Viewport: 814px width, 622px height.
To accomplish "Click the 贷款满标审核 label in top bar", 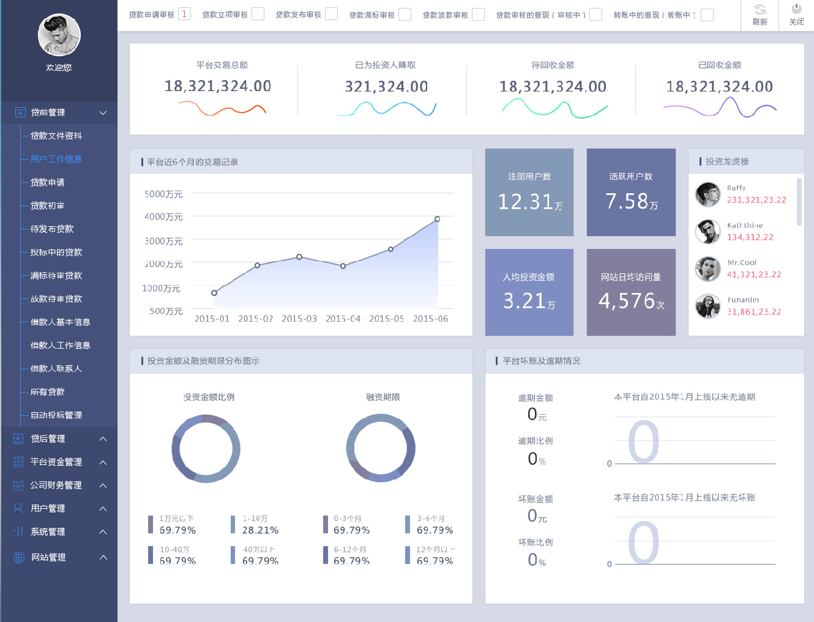I will 372,15.
